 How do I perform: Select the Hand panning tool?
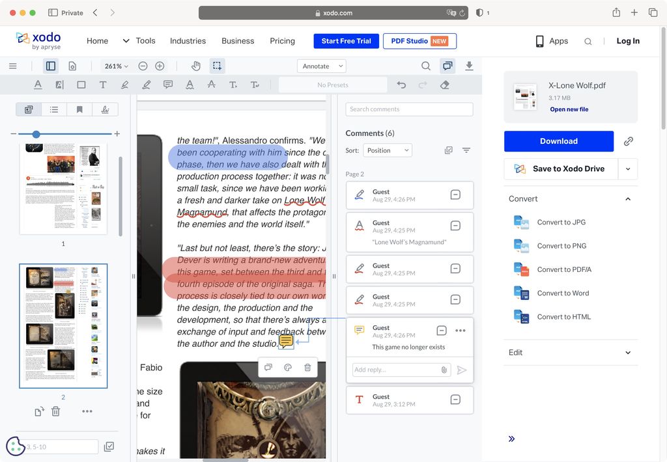point(196,66)
